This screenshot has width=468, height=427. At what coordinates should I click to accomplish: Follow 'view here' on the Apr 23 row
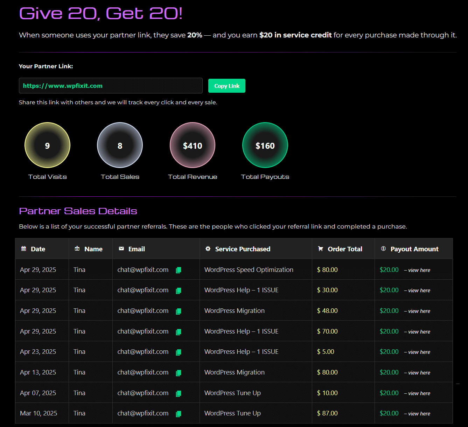tap(419, 352)
